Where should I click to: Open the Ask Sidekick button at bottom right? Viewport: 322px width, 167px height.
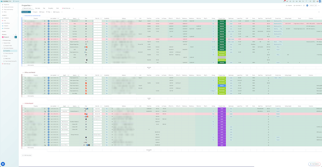tap(314, 164)
